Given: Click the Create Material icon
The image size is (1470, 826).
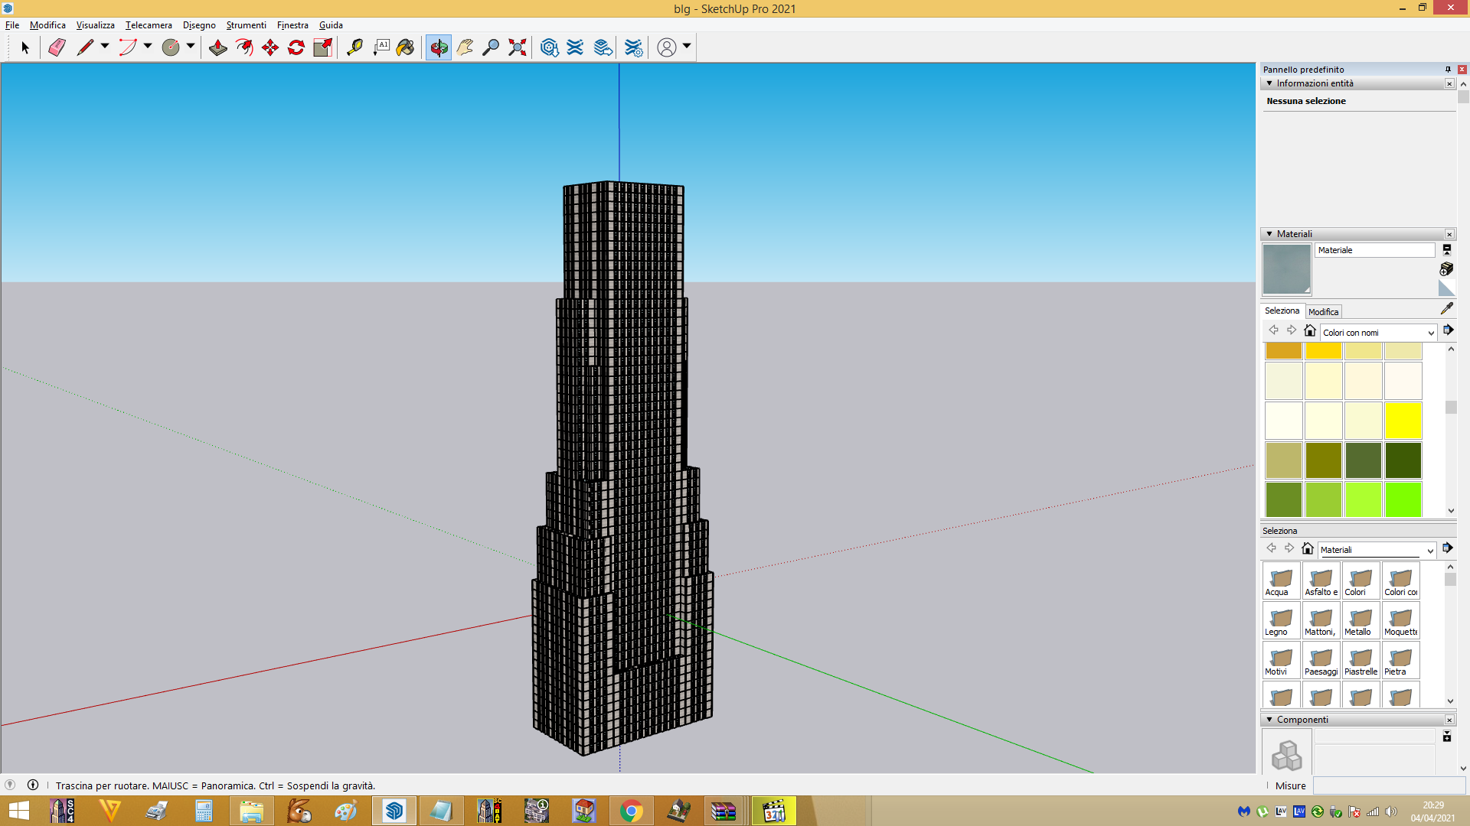Looking at the screenshot, I should point(1446,268).
